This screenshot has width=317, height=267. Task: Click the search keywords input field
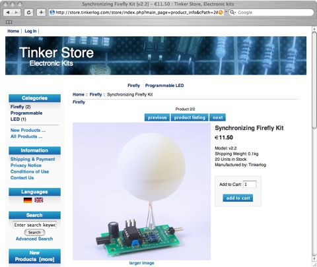(34, 225)
